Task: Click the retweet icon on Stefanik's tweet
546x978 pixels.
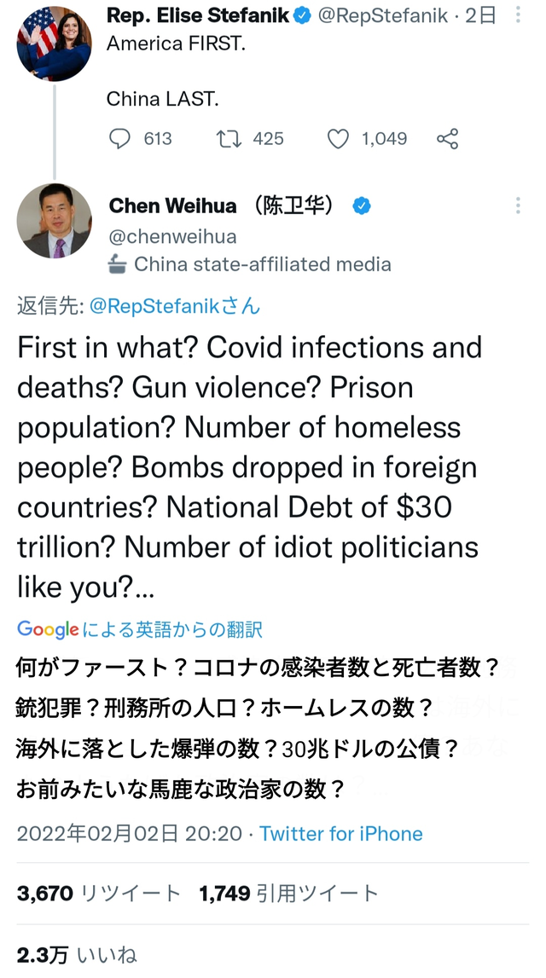Action: point(229,138)
